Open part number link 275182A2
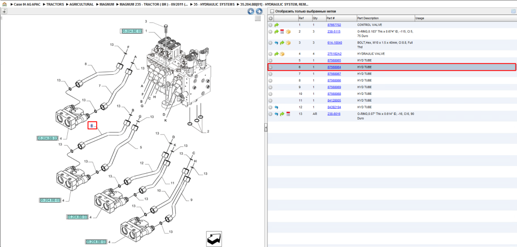 334,54
